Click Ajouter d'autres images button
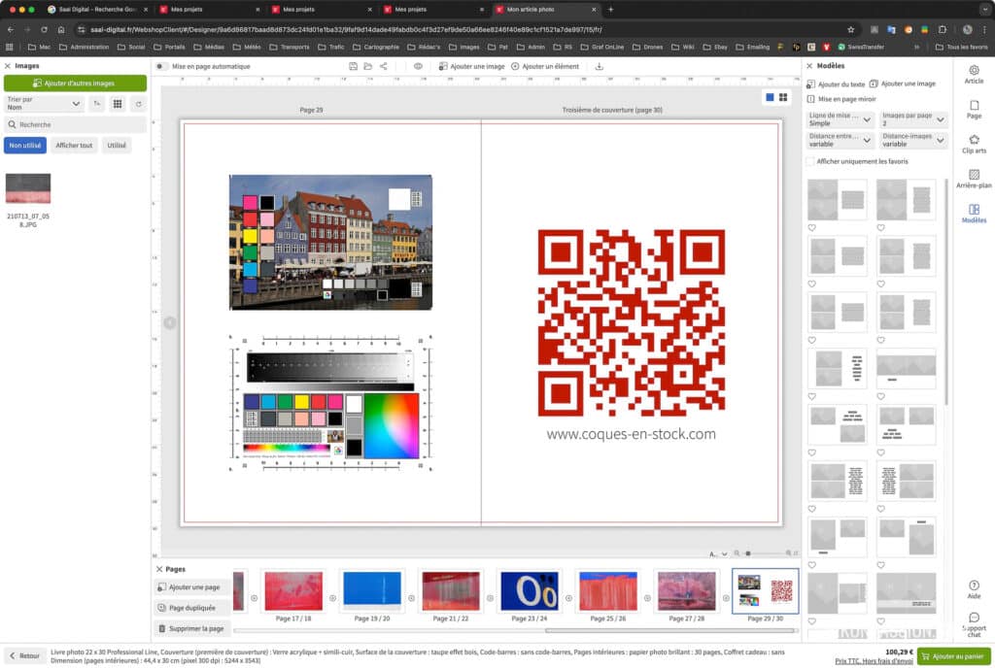 coord(75,84)
